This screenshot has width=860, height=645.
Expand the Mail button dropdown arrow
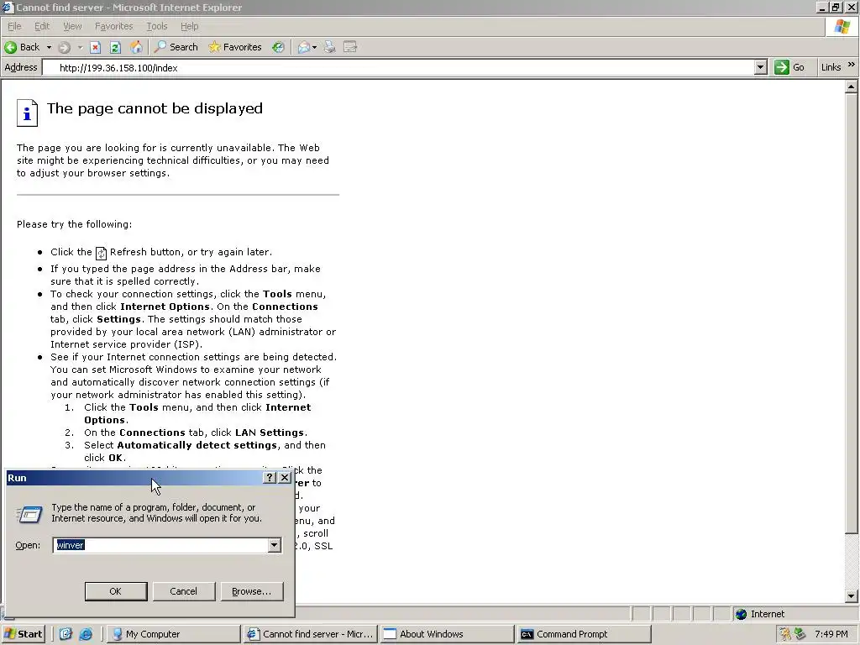[314, 47]
